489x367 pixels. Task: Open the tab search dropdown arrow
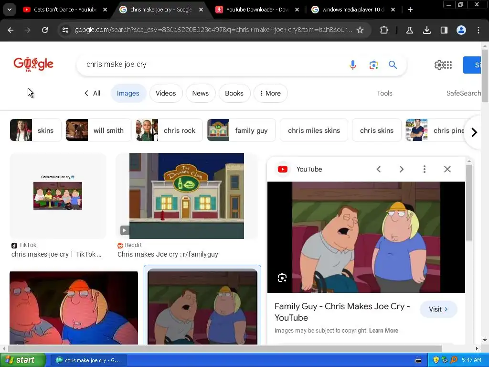(10, 10)
